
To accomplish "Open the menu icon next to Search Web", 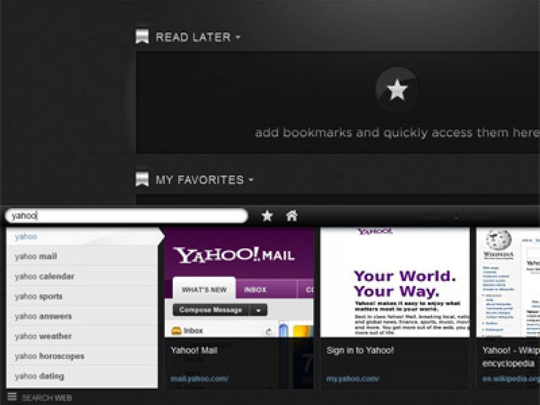I will coord(12,397).
